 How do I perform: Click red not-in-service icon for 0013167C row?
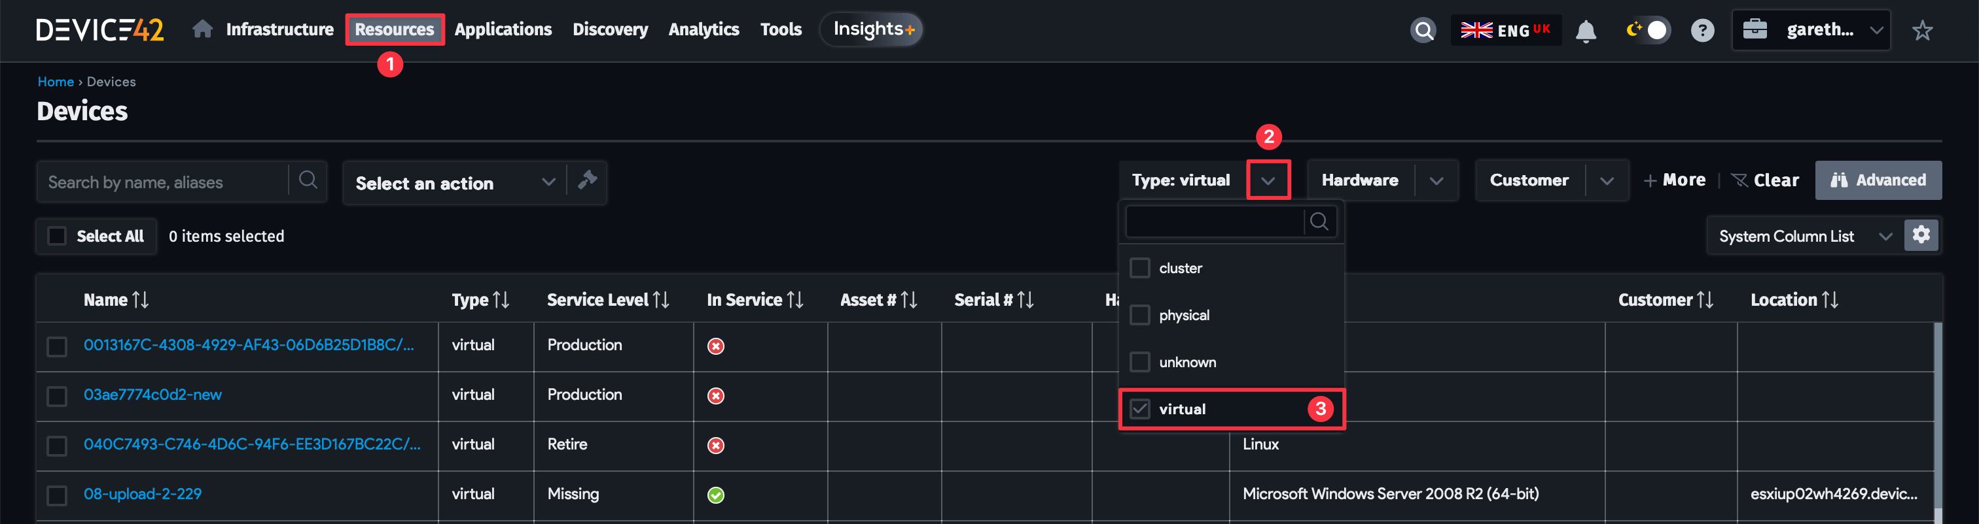tap(715, 346)
